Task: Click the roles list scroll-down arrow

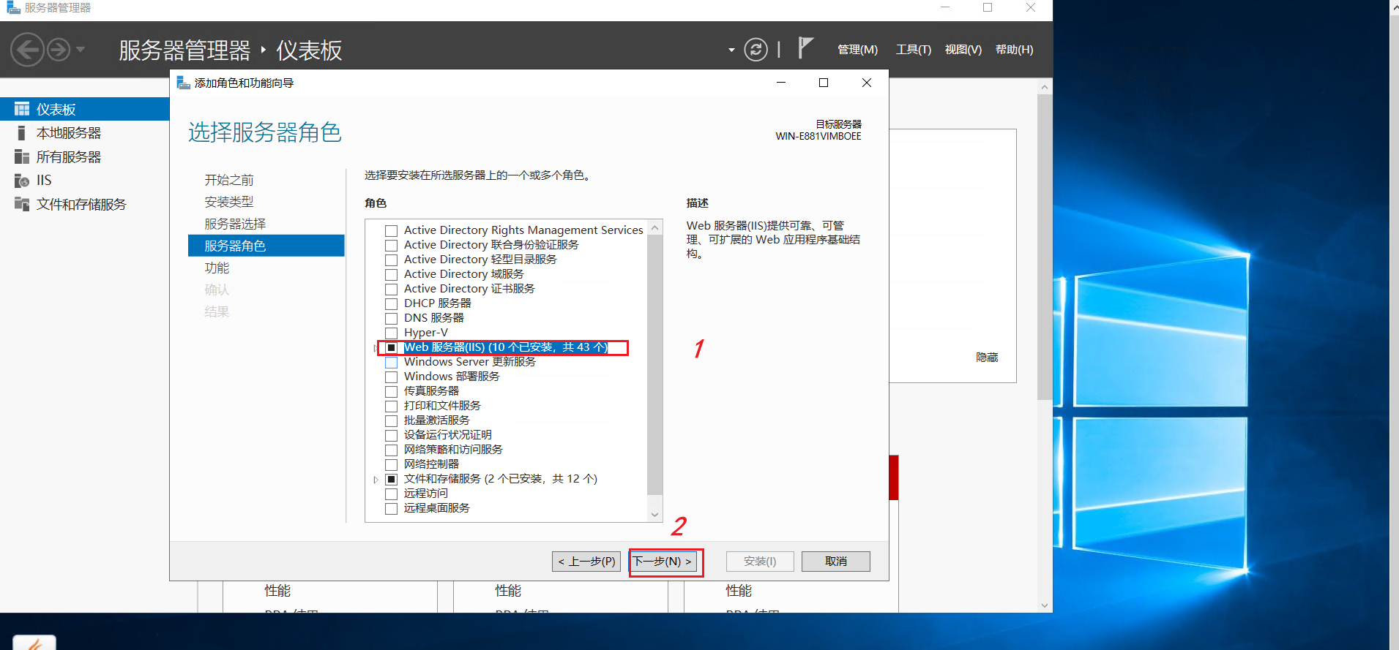Action: pos(655,514)
